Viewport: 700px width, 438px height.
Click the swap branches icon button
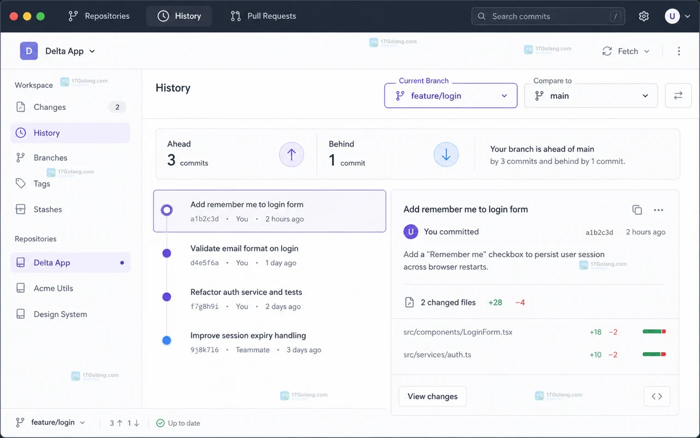coord(678,96)
